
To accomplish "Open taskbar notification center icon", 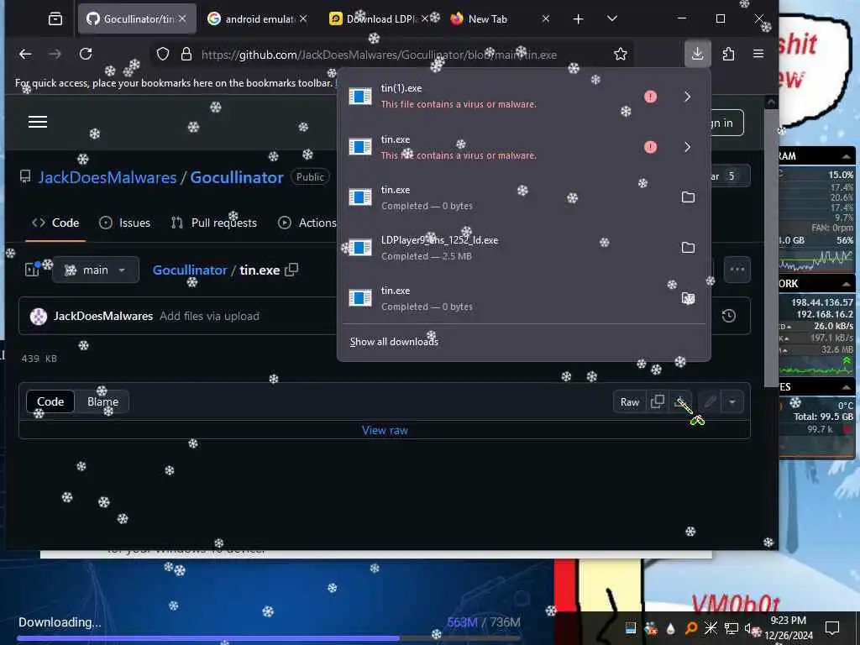I will (832, 627).
